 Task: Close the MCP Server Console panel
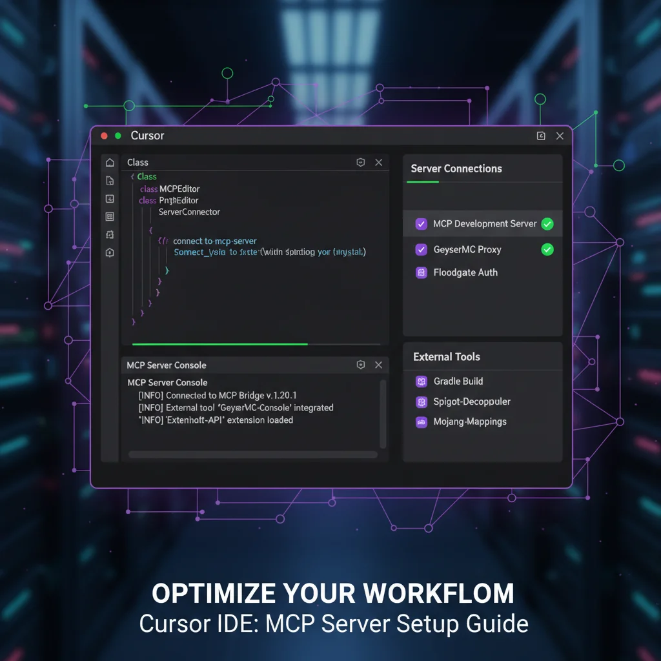379,365
